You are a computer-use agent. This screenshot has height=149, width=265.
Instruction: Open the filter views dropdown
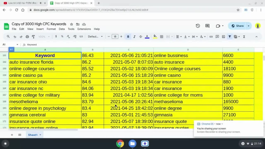click(237, 37)
